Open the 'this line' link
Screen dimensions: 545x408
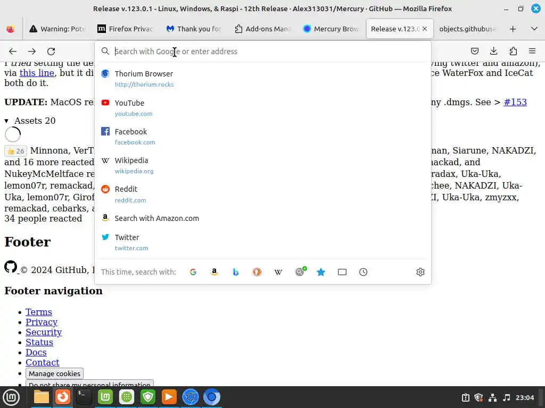37,73
